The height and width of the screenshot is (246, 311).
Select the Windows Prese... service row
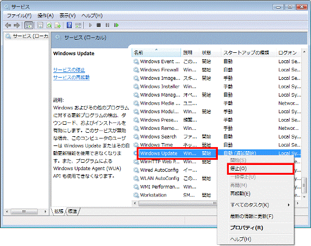click(x=217, y=120)
